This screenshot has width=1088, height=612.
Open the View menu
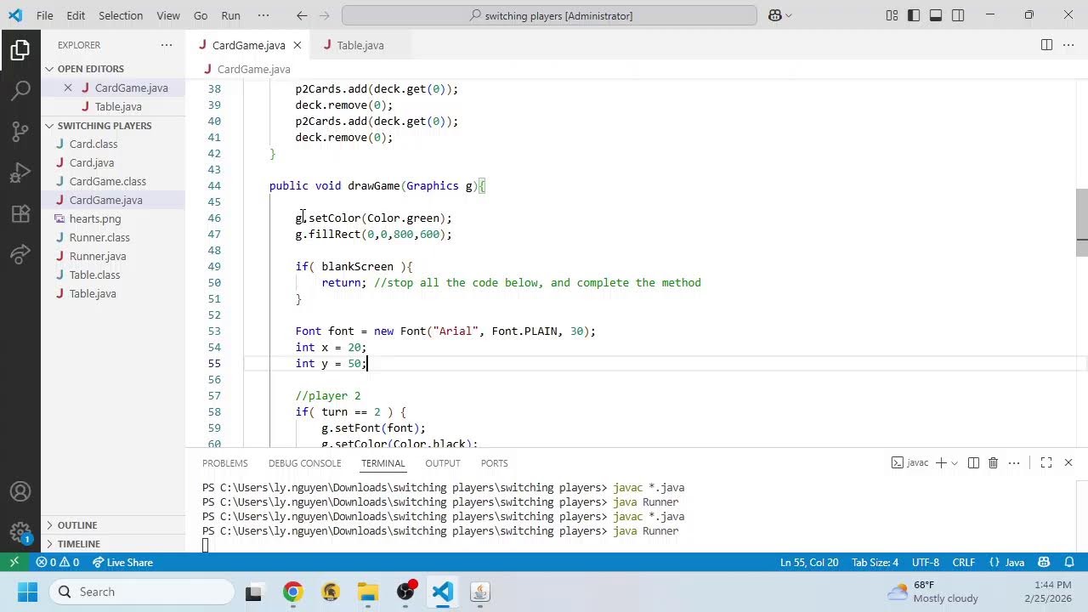point(168,15)
